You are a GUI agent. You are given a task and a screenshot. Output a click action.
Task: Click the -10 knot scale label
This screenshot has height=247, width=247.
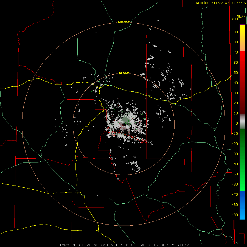pyautogui.click(x=235, y=134)
